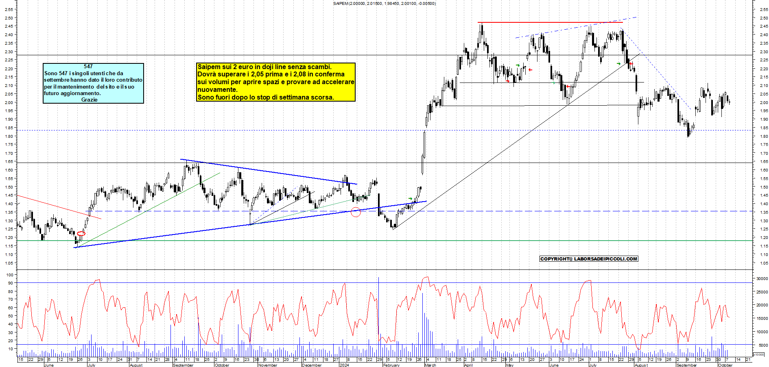Click the "25000" volume scale value
This screenshot has width=769, height=367.
coord(762,292)
